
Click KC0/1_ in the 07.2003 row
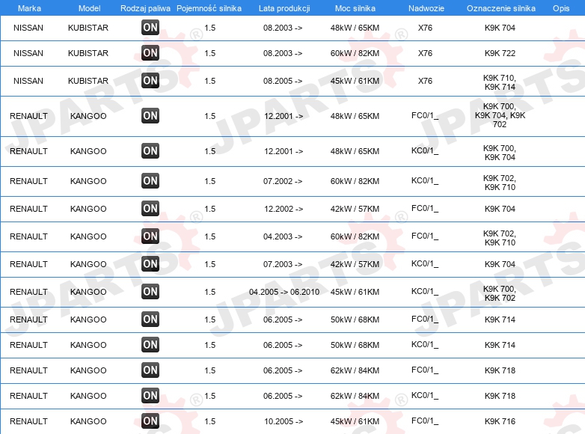425,264
